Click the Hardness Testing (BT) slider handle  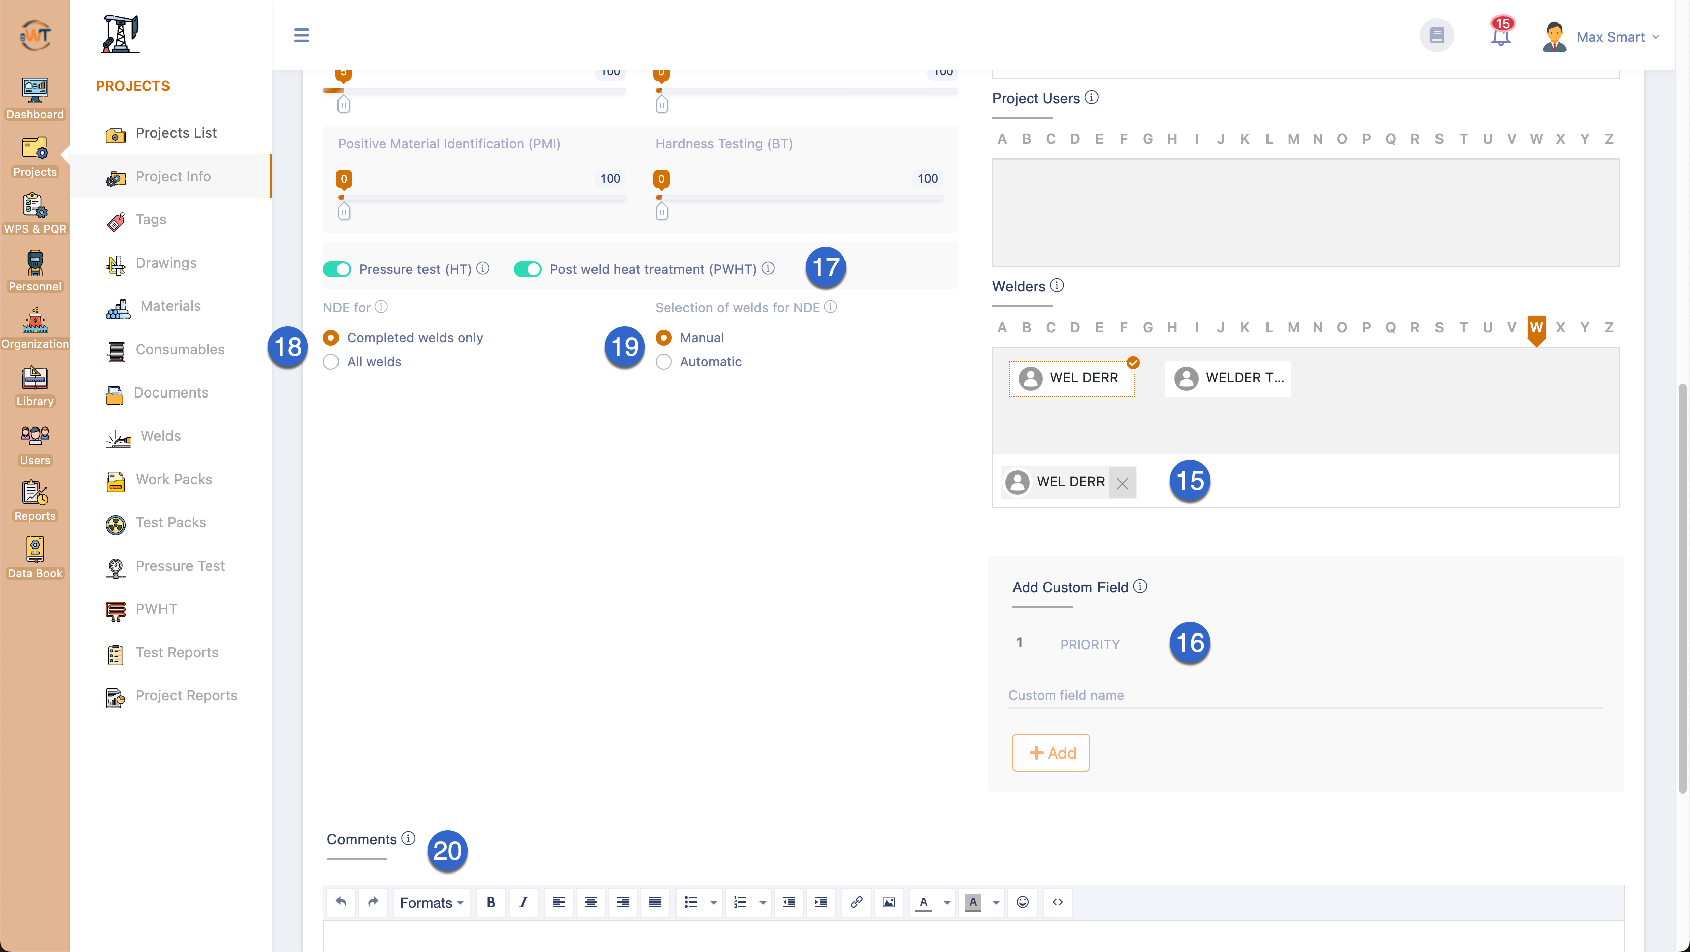661,211
